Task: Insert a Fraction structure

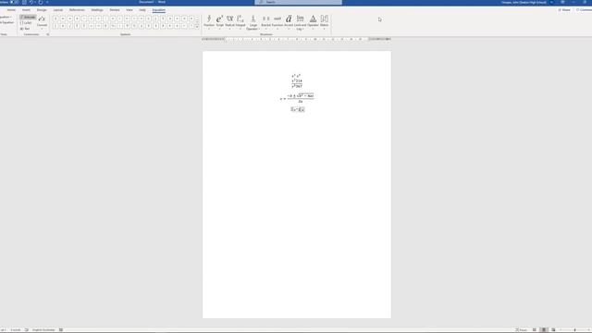Action: click(x=209, y=21)
